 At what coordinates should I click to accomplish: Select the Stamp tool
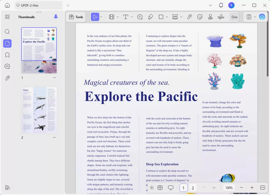(x=210, y=17)
